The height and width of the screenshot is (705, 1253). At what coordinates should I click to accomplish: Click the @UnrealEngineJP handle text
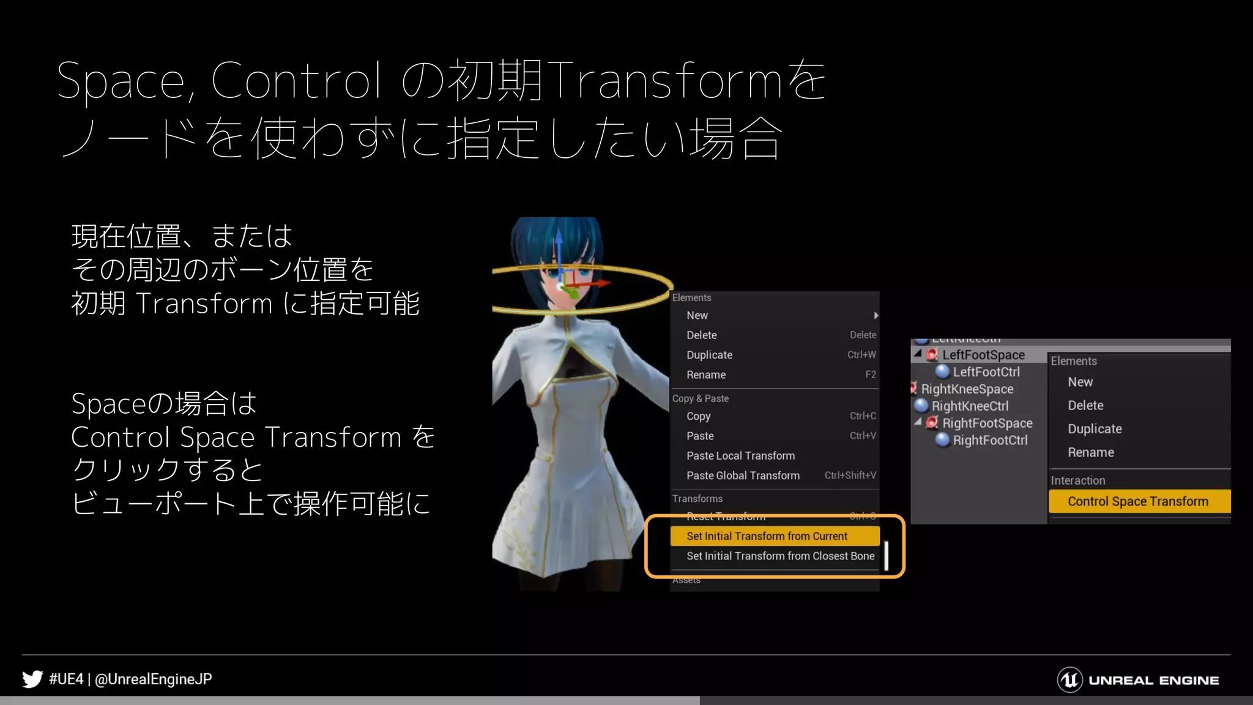click(154, 679)
